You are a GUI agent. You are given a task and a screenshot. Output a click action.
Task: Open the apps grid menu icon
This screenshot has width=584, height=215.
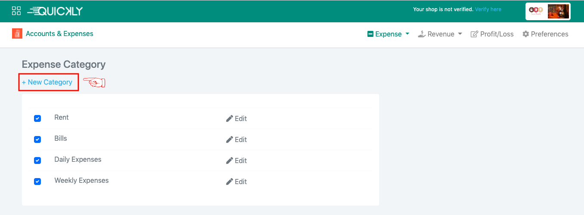coord(16,11)
